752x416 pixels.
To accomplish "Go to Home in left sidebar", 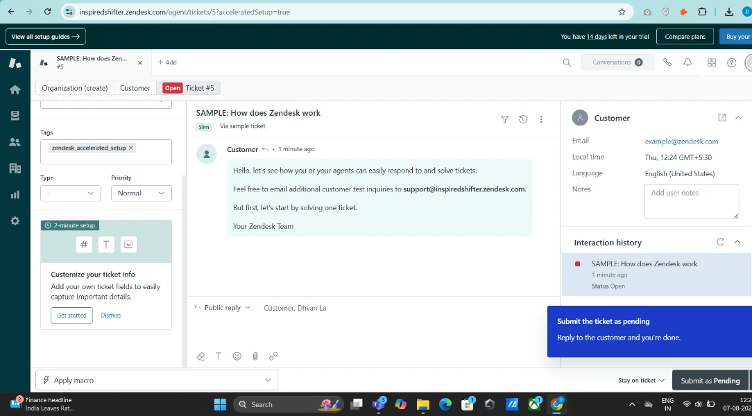I will pyautogui.click(x=15, y=89).
